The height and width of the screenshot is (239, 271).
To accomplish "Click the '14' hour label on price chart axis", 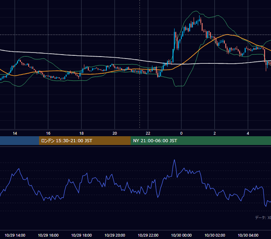I will click(15, 133).
